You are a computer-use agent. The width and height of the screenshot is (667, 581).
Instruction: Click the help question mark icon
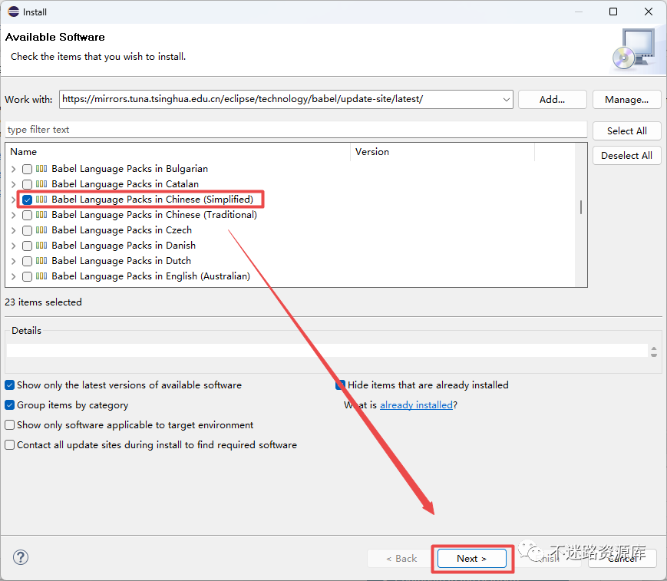[x=21, y=556]
